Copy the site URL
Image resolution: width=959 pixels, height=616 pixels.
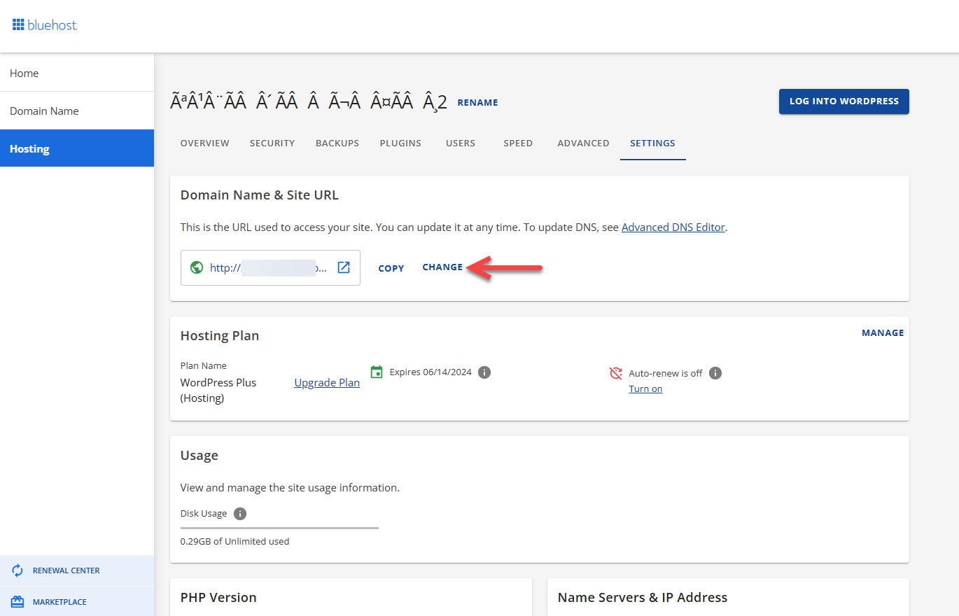[x=391, y=268]
